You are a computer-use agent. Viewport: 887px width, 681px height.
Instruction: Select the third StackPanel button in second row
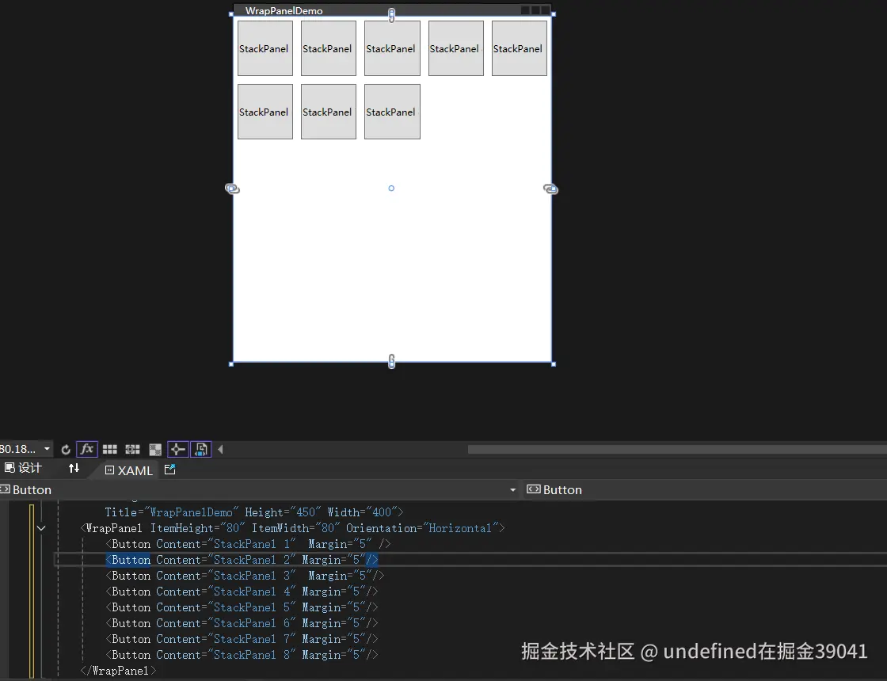point(392,112)
